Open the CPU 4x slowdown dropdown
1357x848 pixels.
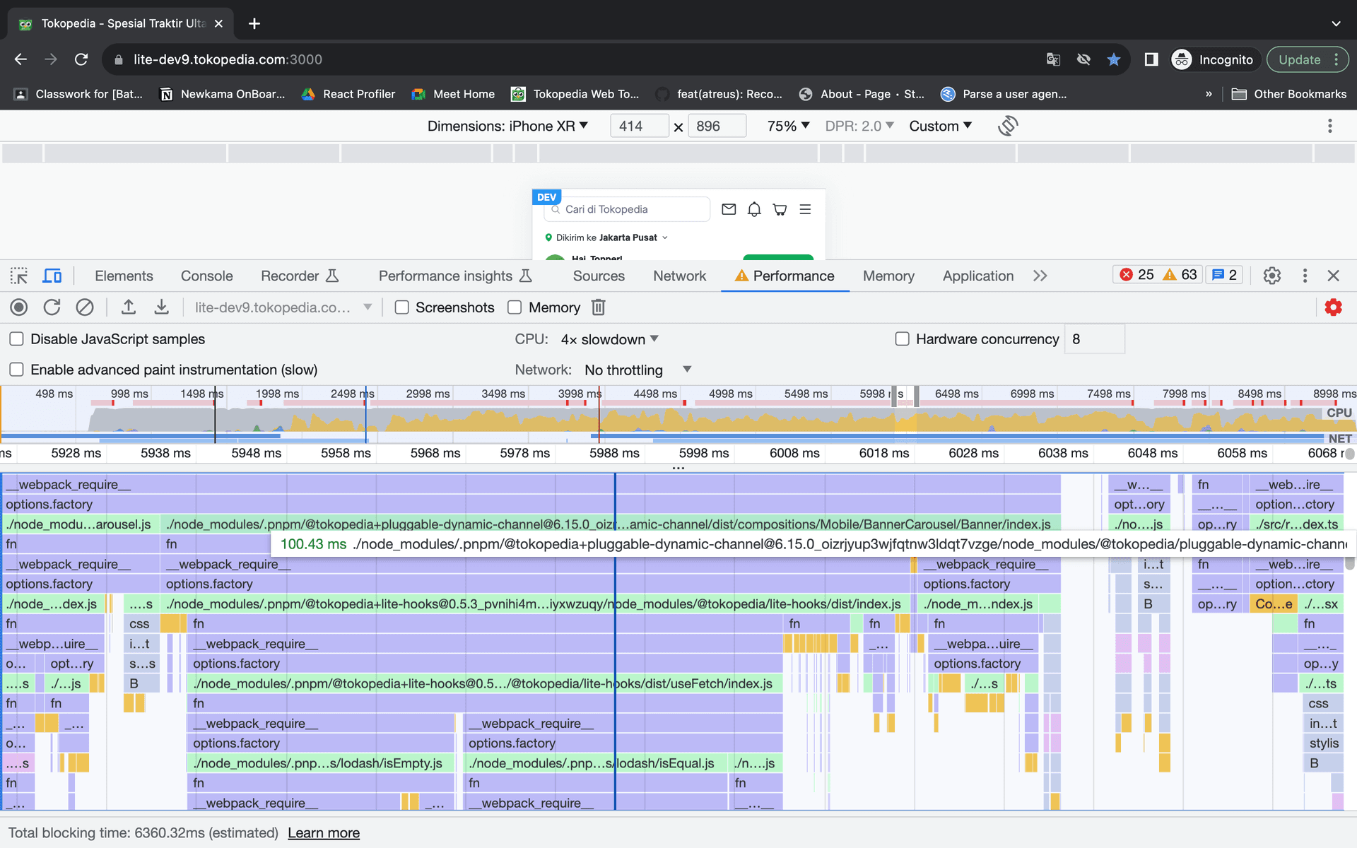click(609, 339)
